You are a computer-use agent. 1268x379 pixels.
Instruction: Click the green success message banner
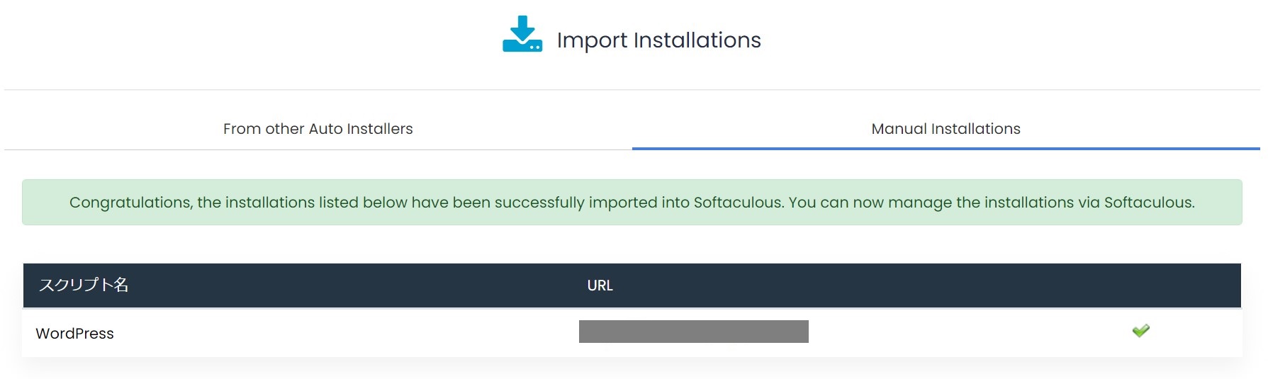632,203
